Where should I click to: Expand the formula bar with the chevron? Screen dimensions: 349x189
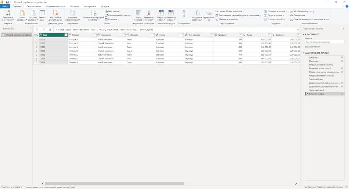298,30
